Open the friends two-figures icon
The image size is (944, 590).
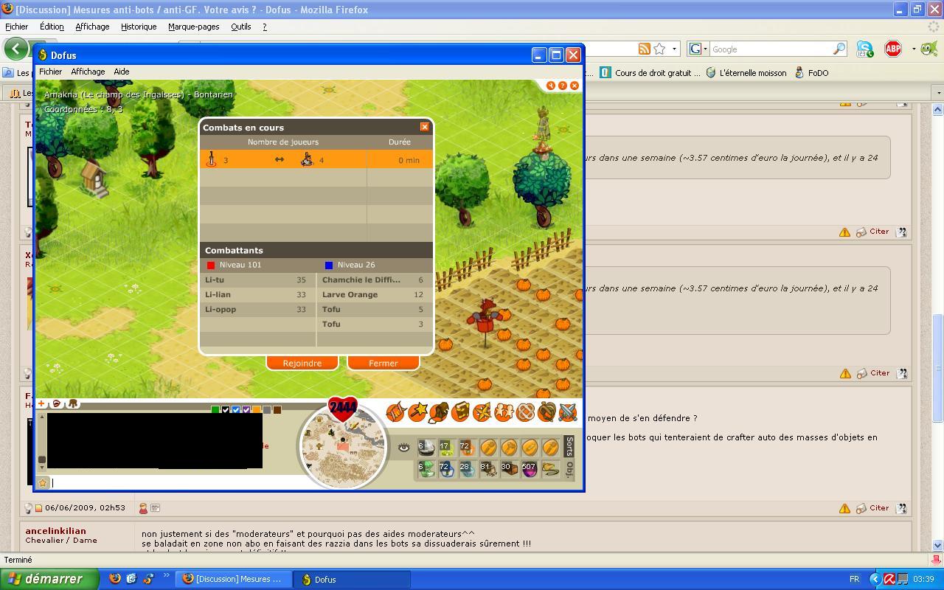click(504, 412)
